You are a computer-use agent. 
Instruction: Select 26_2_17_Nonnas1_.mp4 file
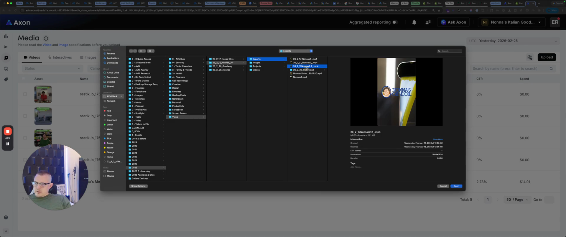click(x=305, y=59)
